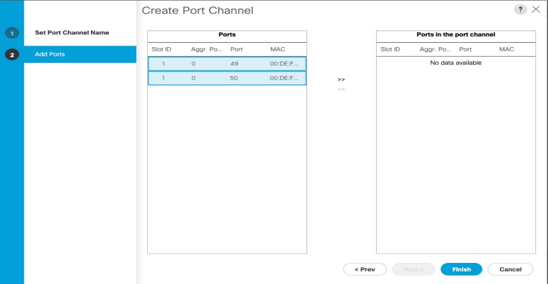Sort port channel table by Port column
The height and width of the screenshot is (284, 548).
465,49
